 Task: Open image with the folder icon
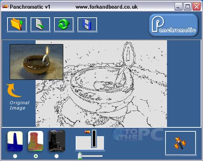click(x=17, y=24)
